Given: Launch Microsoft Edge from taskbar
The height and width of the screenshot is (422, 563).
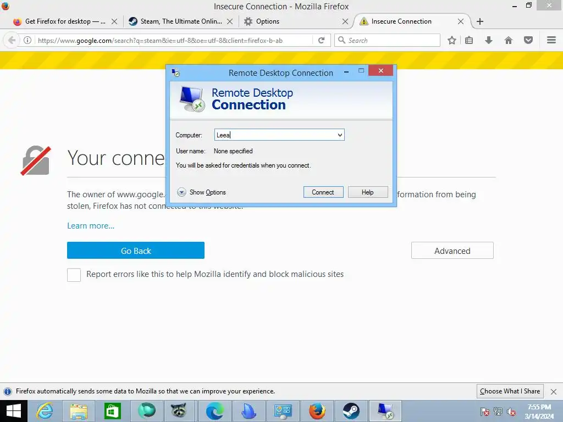Looking at the screenshot, I should (x=214, y=411).
